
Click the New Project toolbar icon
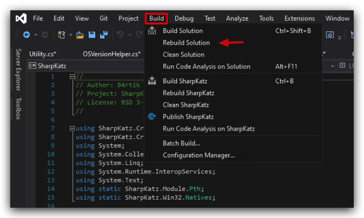(x=62, y=35)
